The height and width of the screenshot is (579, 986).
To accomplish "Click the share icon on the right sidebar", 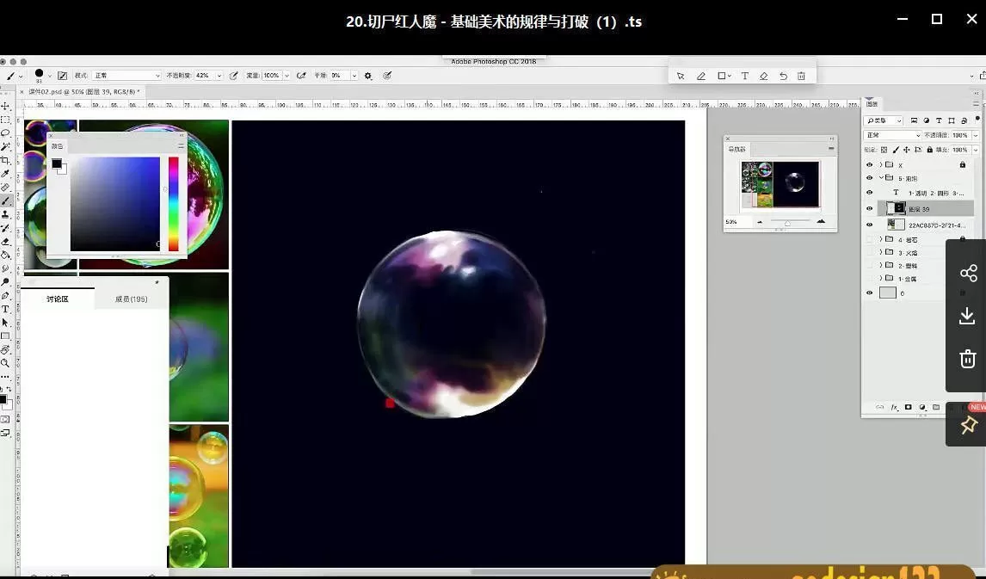I will point(968,274).
